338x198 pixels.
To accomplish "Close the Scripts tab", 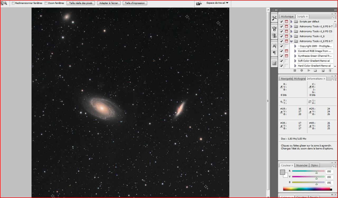I will (307, 17).
